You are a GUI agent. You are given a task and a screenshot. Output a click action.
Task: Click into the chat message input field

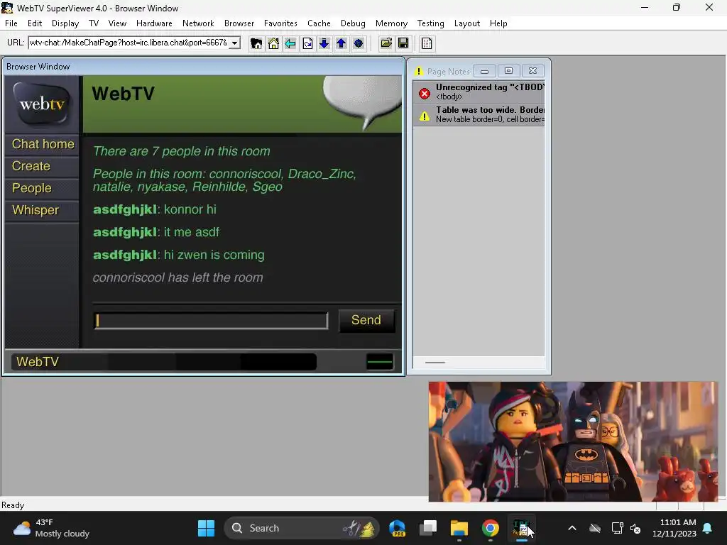pos(211,321)
